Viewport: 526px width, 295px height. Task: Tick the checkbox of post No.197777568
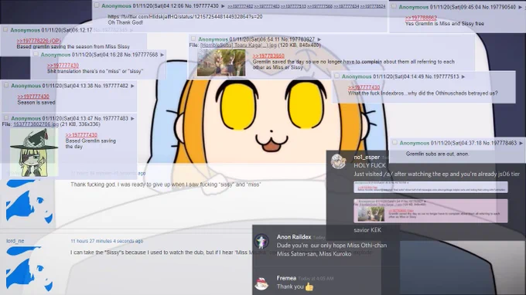point(36,54)
